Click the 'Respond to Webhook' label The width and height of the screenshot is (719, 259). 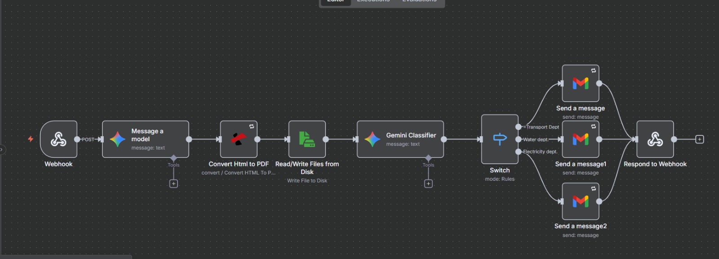pyautogui.click(x=655, y=164)
